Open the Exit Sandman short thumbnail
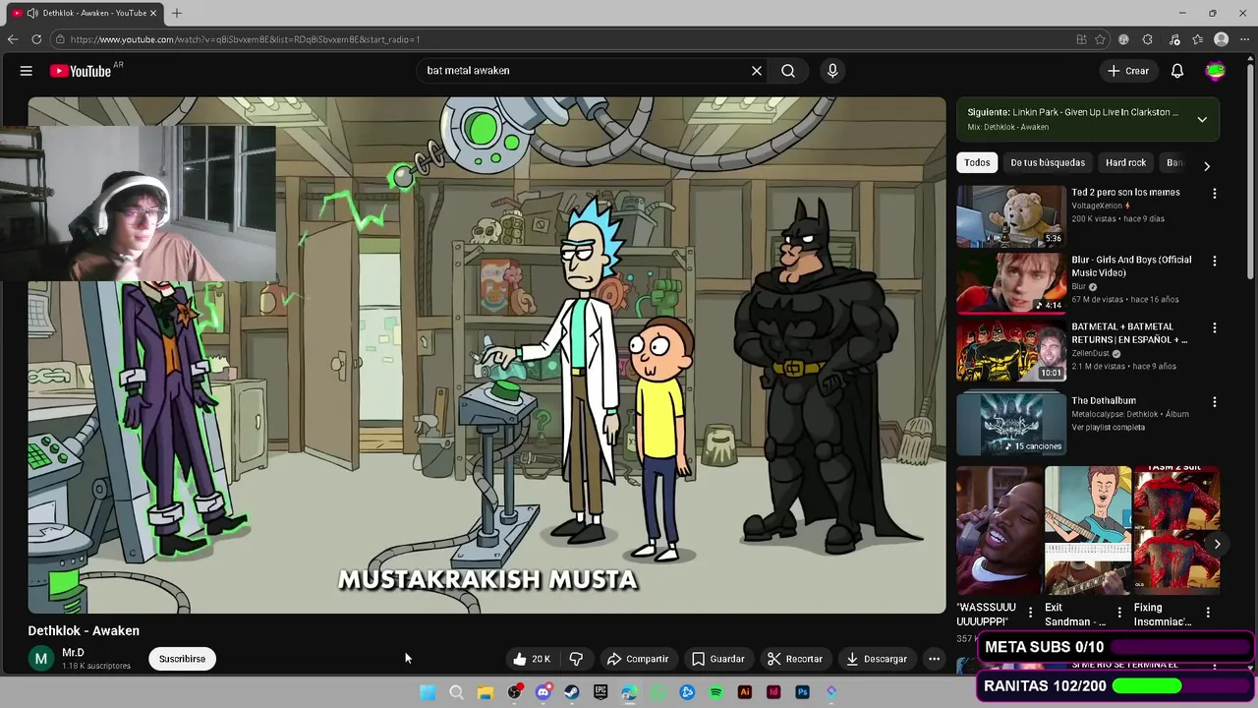This screenshot has height=708, width=1258. 1087,531
